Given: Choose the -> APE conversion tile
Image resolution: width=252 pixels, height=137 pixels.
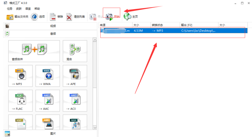Looking at the screenshot, I should (75, 76).
